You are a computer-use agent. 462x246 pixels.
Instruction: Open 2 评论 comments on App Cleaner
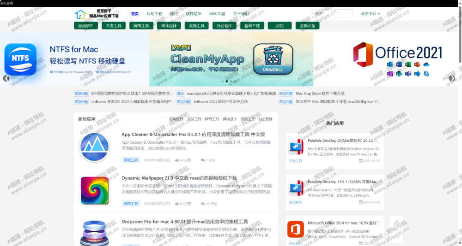(x=208, y=160)
